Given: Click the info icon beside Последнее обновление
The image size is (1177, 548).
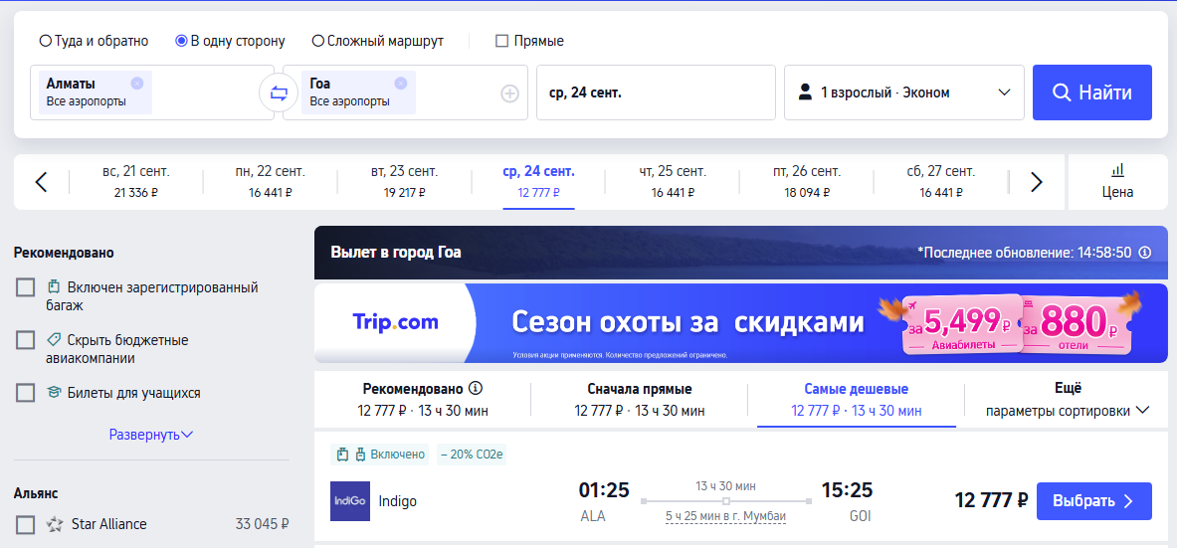Looking at the screenshot, I should point(1145,253).
